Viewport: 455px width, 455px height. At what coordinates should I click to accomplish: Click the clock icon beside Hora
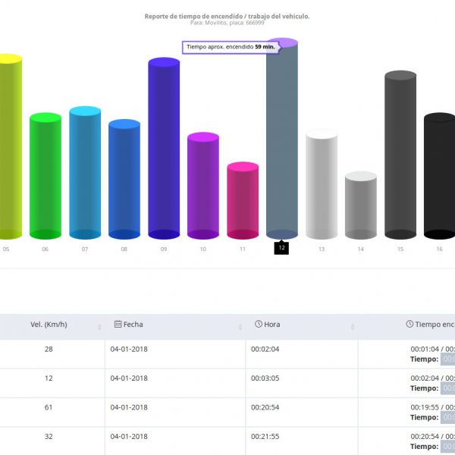click(x=259, y=325)
